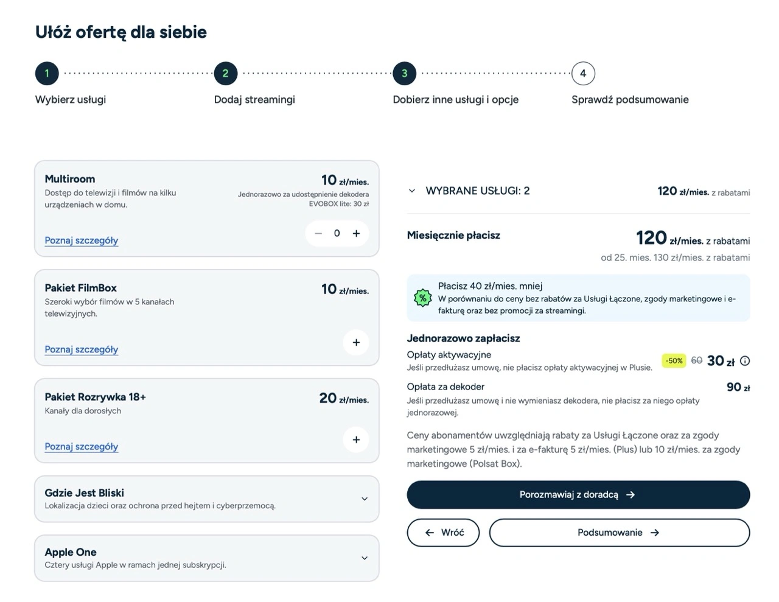Open Poznaj szczegóły link for Pakiet FilmBox
779x602 pixels.
point(82,349)
